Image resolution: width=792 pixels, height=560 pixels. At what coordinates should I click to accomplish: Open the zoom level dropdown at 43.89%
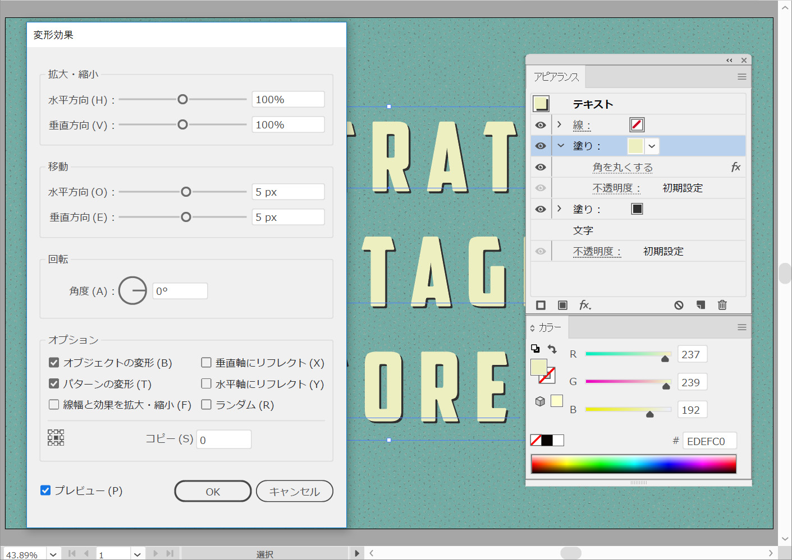point(53,554)
